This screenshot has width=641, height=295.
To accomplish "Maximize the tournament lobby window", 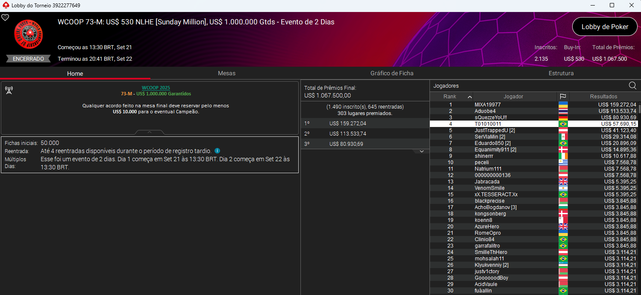I will 612,6.
